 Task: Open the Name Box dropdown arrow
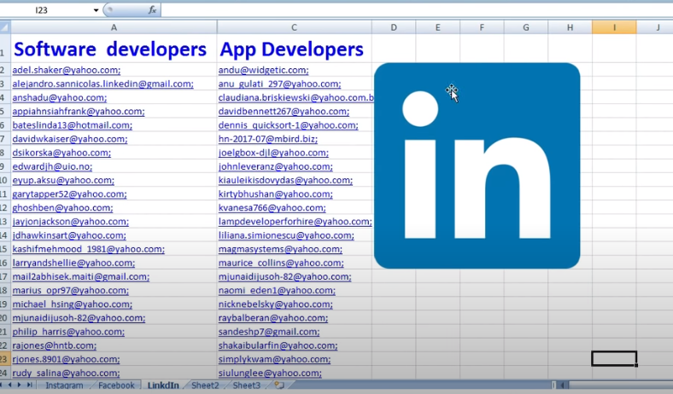(x=96, y=10)
